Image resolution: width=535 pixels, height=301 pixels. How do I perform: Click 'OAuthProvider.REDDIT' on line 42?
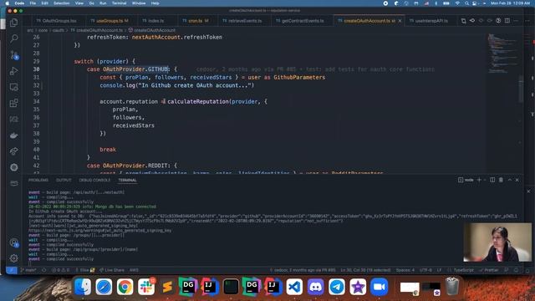(136, 166)
